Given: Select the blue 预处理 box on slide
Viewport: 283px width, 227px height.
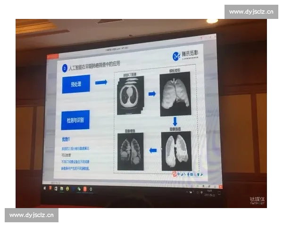Looking at the screenshot, I should (76, 84).
